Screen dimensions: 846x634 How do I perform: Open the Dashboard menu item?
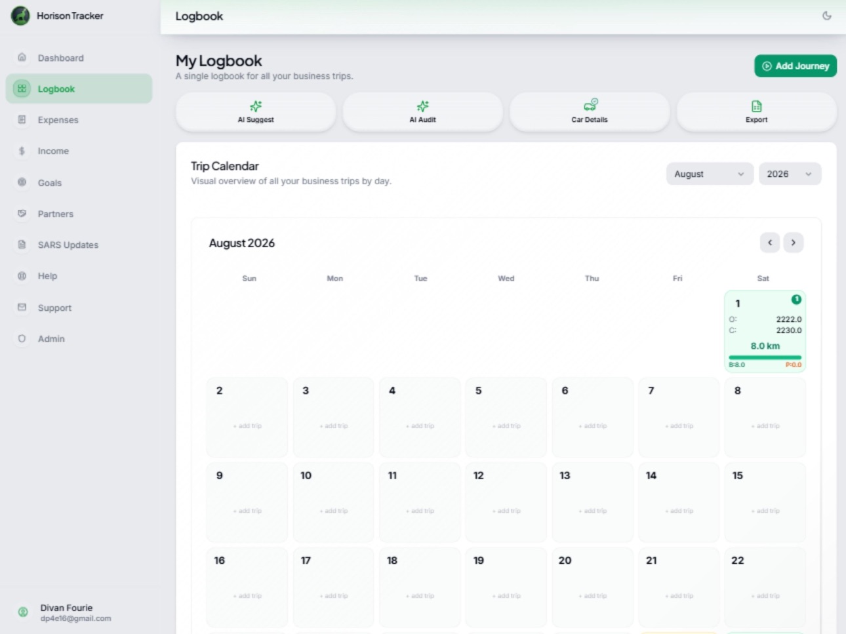[79, 58]
